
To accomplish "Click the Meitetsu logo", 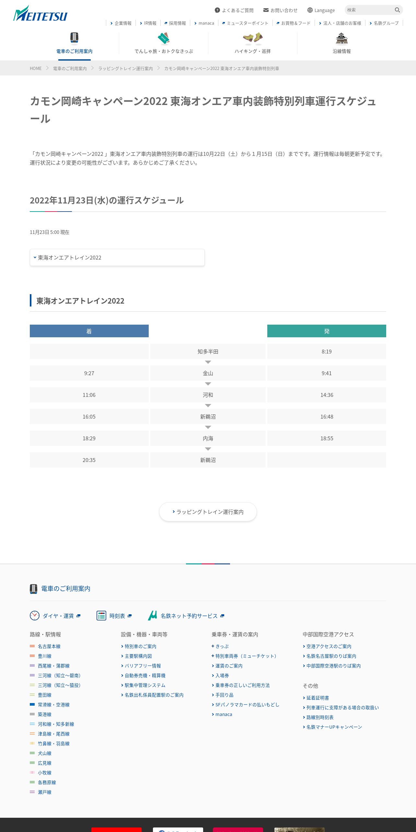I will click(x=40, y=14).
